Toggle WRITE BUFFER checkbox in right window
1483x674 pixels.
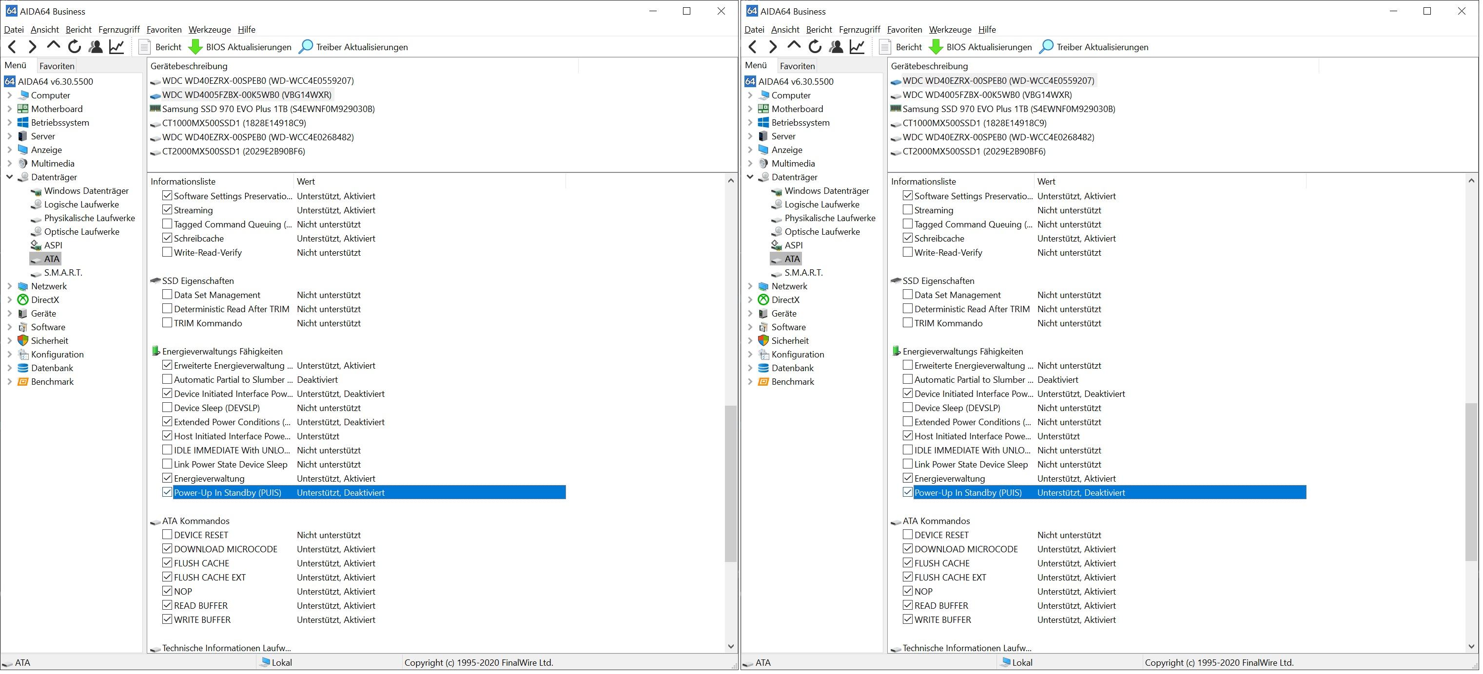(907, 620)
